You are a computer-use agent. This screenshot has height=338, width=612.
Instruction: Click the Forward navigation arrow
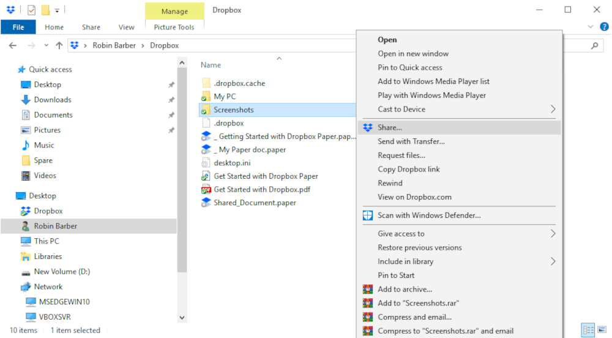pyautogui.click(x=31, y=46)
